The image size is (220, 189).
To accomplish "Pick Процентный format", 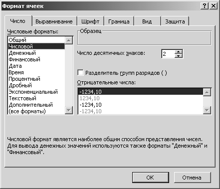I will [x=36, y=79].
